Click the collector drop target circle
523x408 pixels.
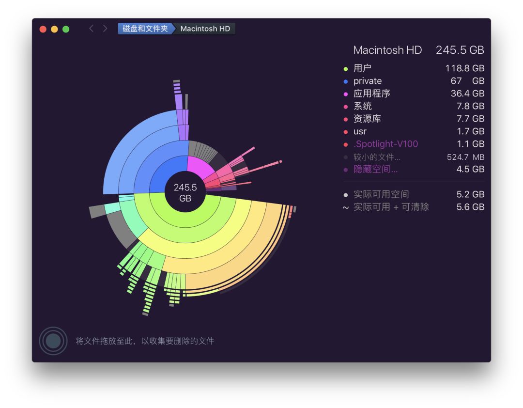point(53,341)
